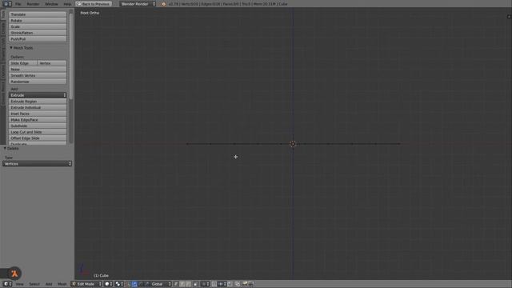Click the Loop Cut and Slide button
The image size is (512, 288).
pyautogui.click(x=38, y=132)
